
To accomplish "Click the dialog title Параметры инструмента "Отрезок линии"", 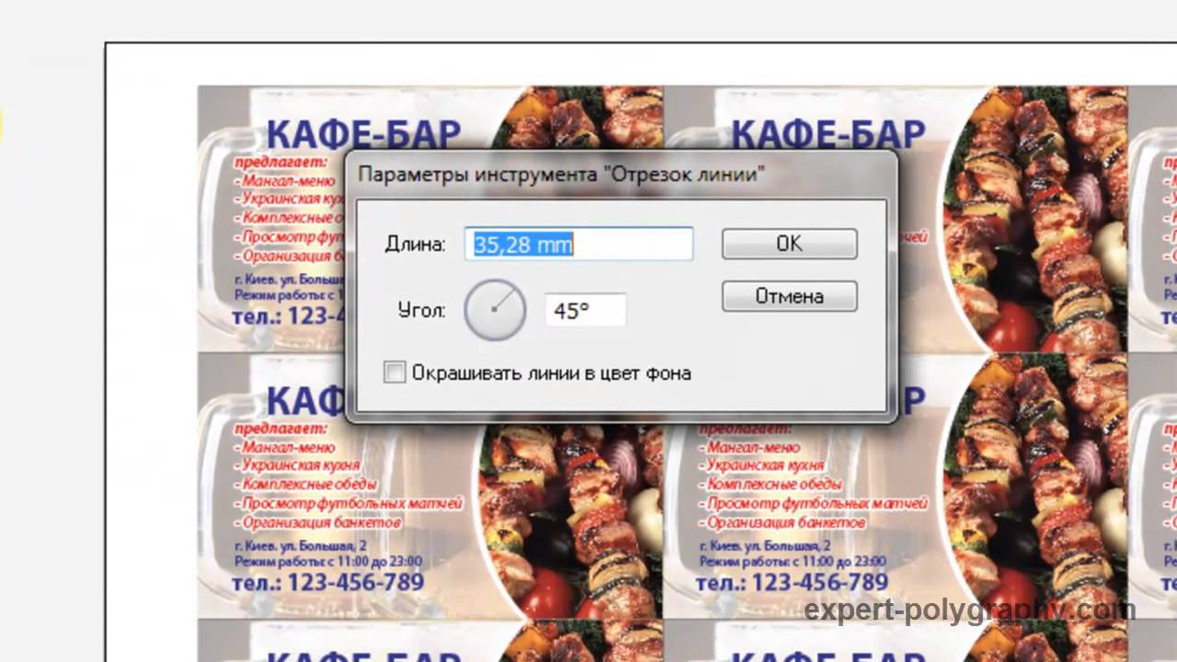I will click(561, 174).
